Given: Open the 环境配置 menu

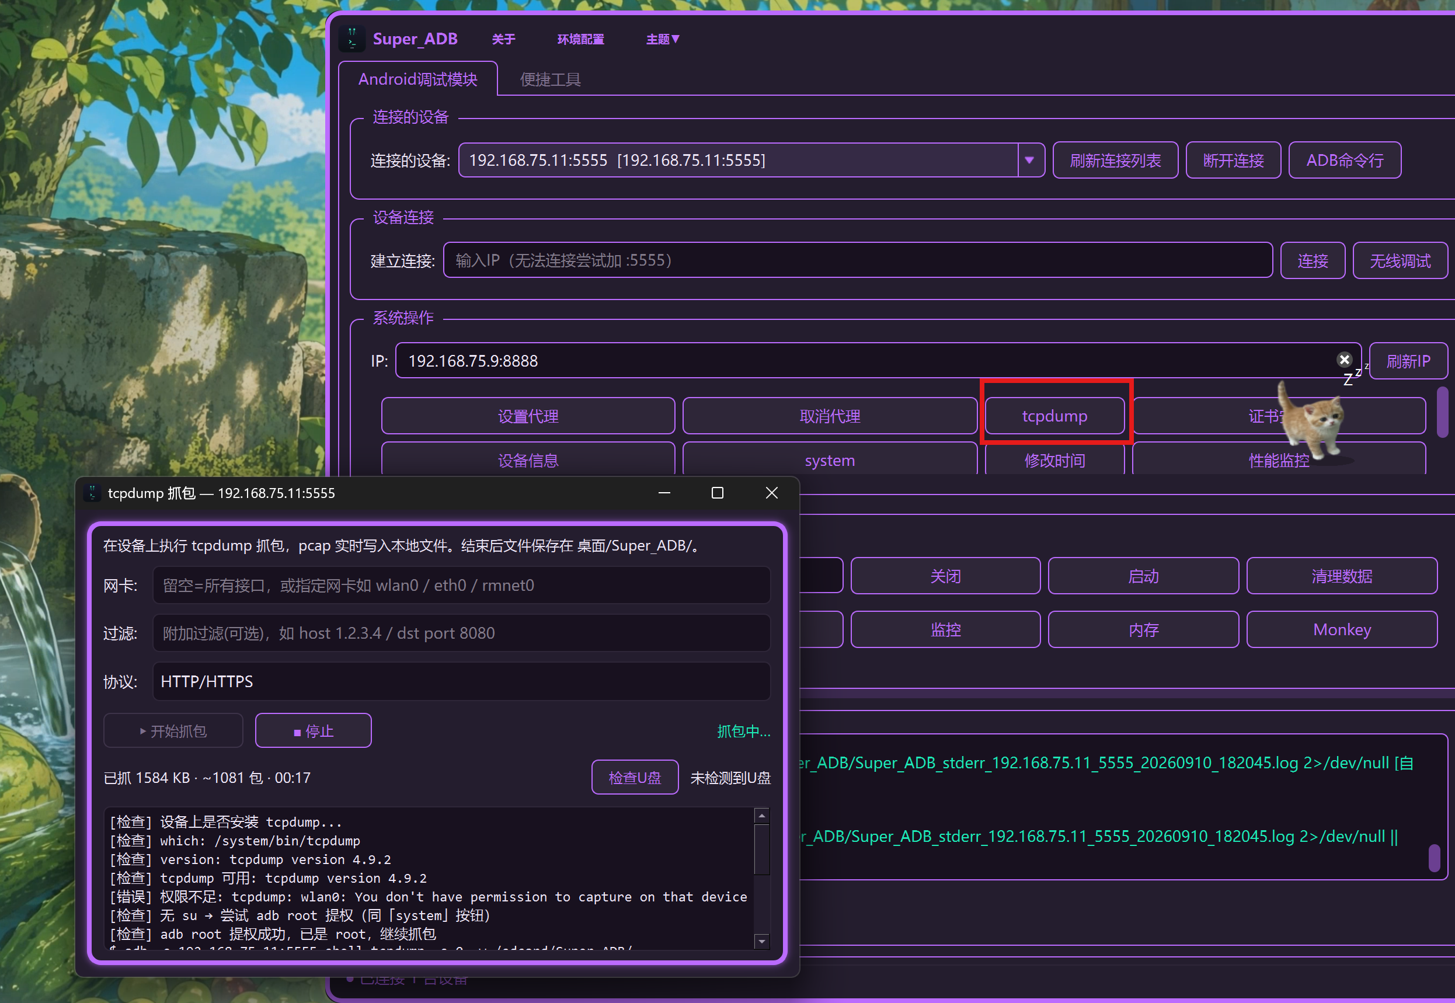Looking at the screenshot, I should [580, 39].
